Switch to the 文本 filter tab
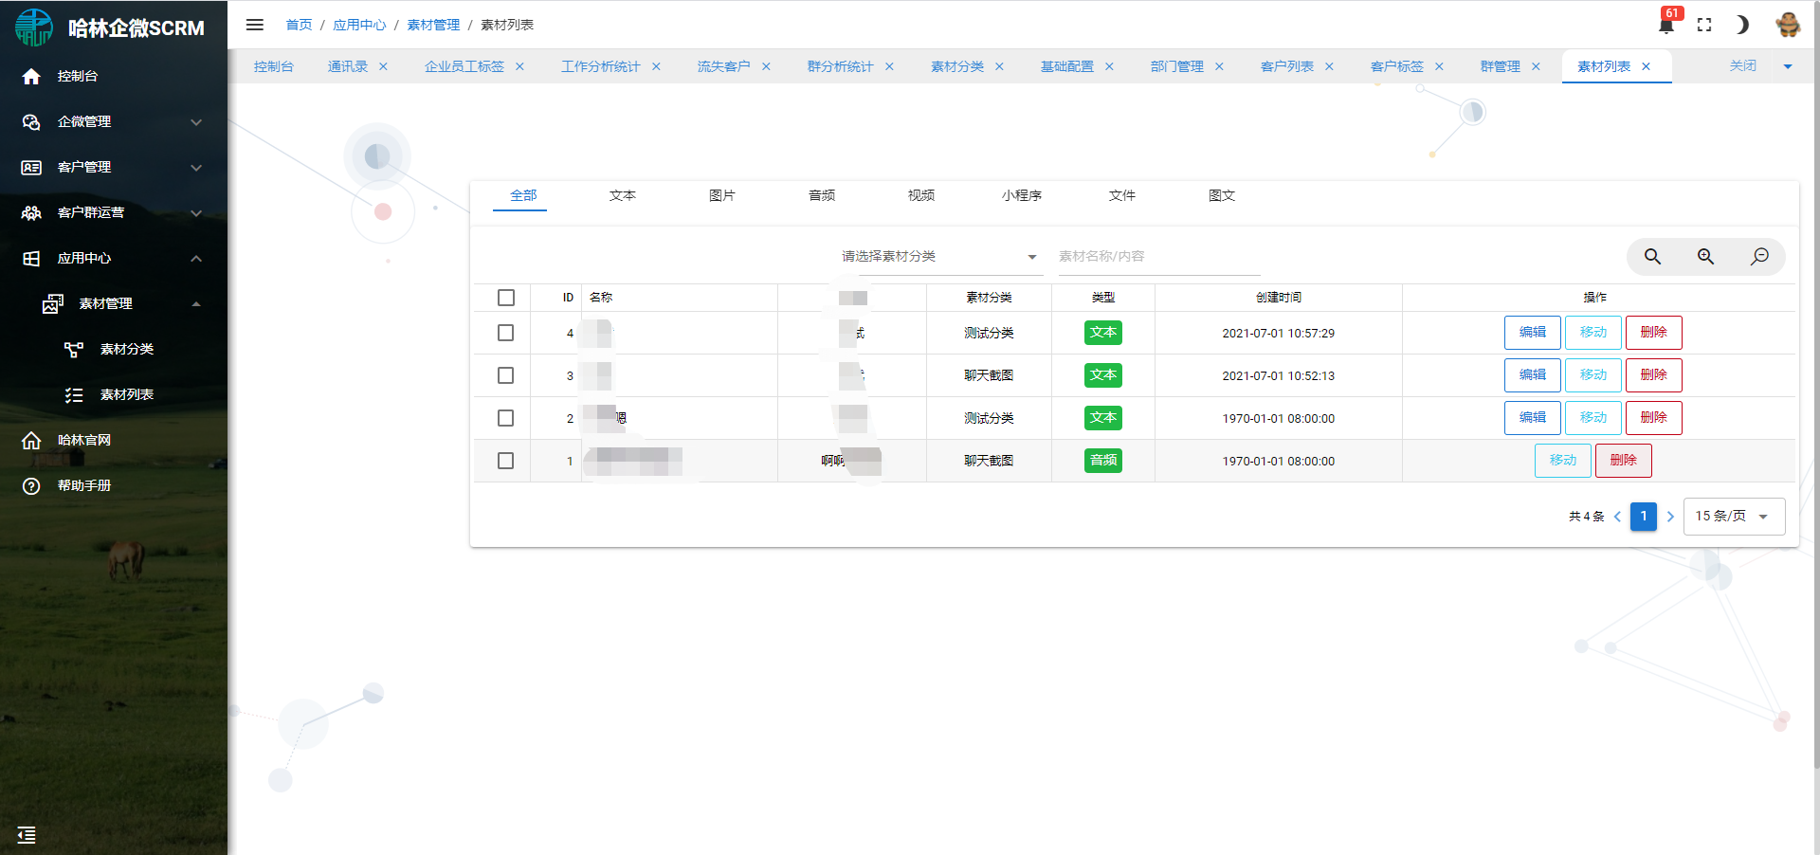The width and height of the screenshot is (1820, 855). [x=623, y=195]
